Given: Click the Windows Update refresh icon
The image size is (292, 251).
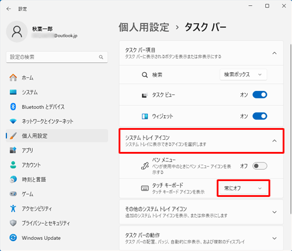Looking at the screenshot, I should pyautogui.click(x=13, y=238).
